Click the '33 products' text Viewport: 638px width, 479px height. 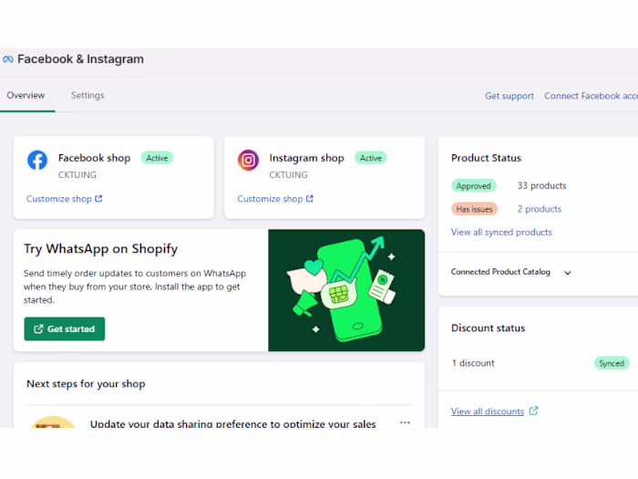pyautogui.click(x=541, y=186)
